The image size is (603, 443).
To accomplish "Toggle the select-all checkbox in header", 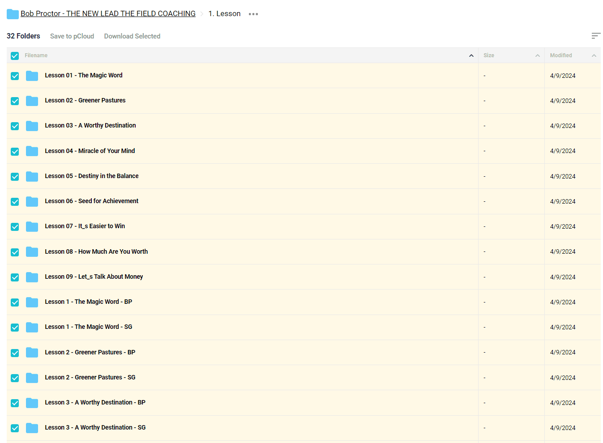I will pyautogui.click(x=15, y=56).
